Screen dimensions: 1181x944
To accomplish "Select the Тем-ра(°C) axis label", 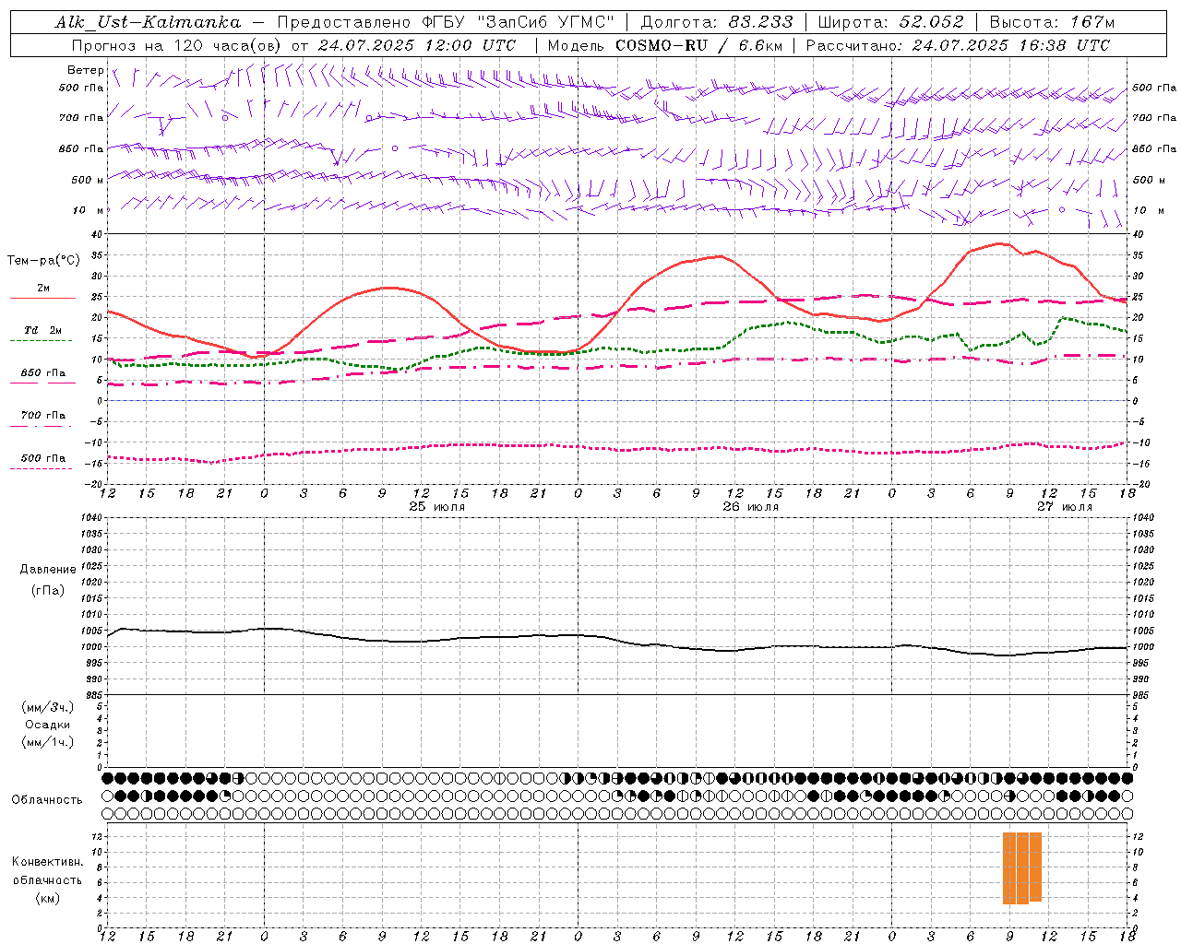I will (43, 261).
